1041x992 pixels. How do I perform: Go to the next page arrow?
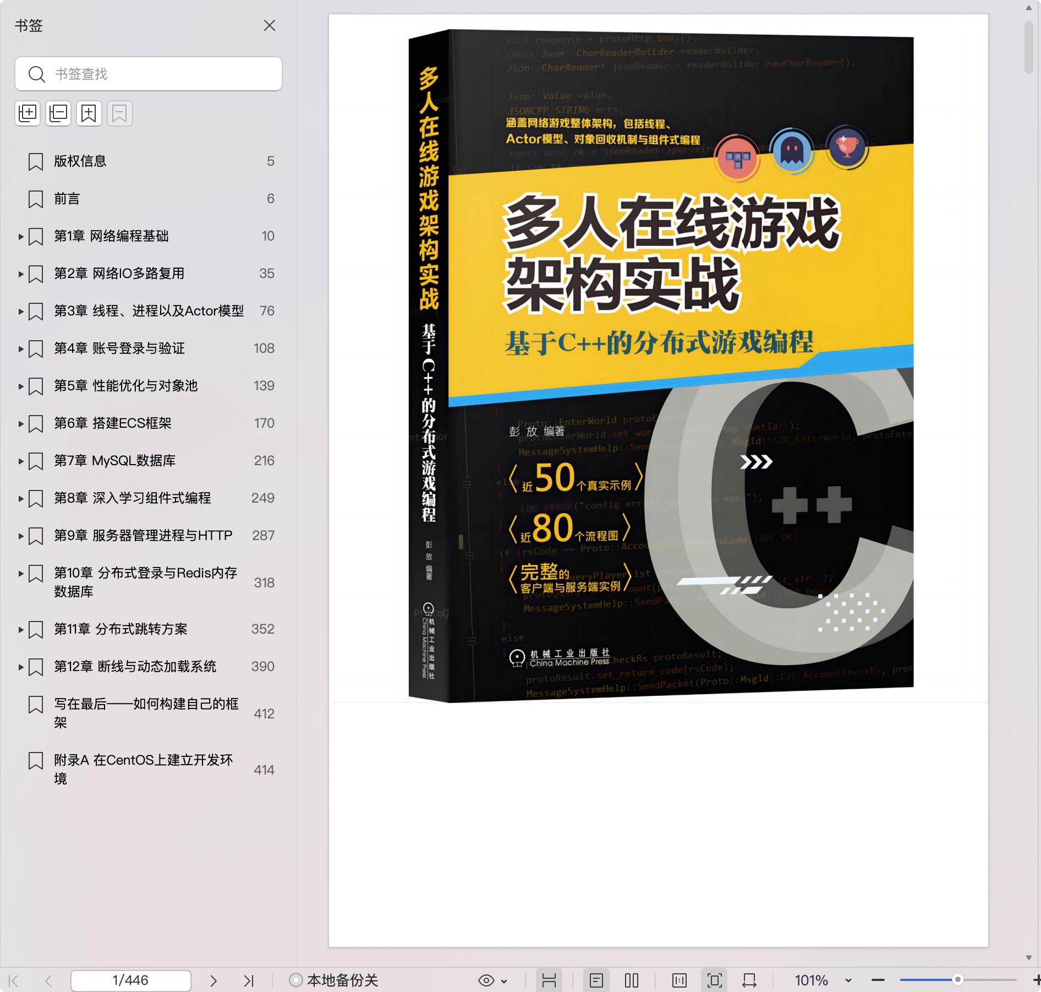[x=213, y=980]
